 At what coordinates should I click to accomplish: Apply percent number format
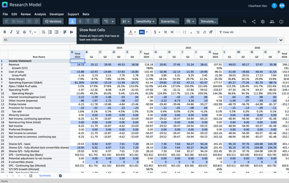click(x=166, y=32)
